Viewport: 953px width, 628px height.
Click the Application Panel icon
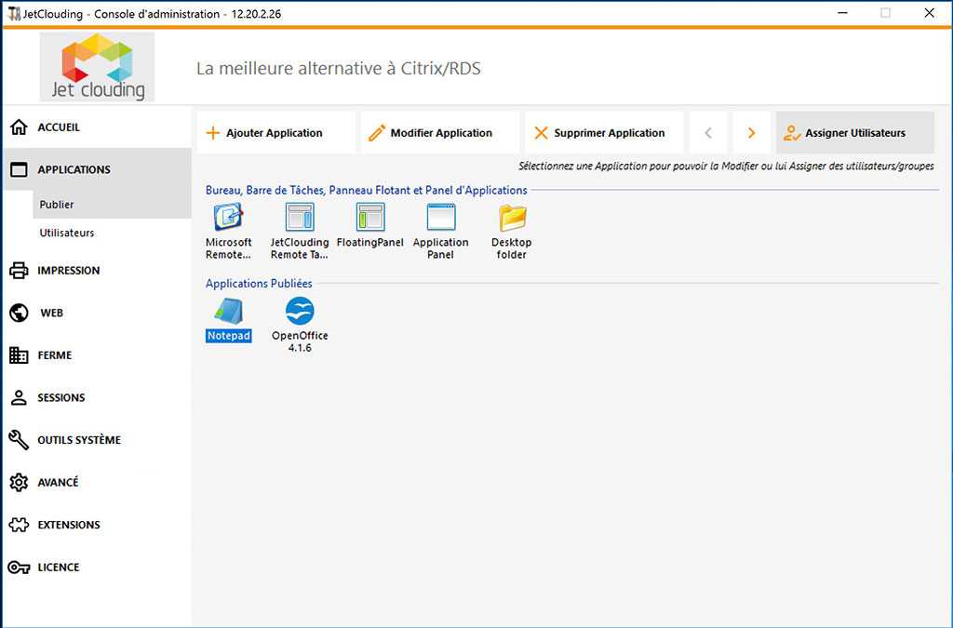point(440,218)
